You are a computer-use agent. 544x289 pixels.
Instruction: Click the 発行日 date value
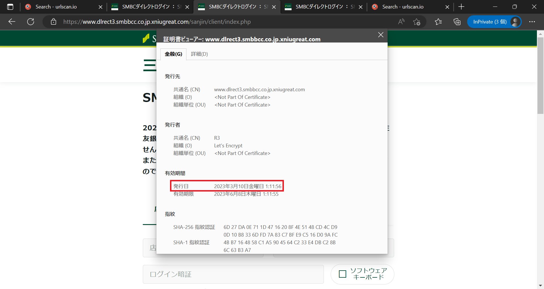[x=248, y=186]
